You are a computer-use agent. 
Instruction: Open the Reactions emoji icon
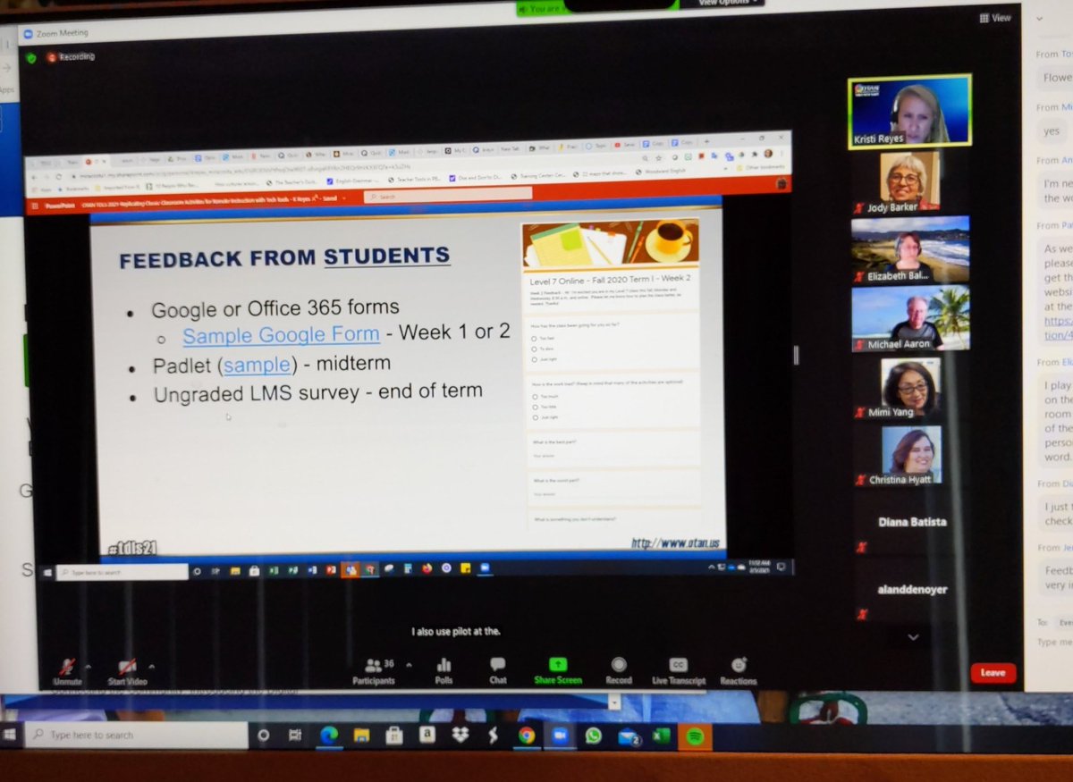pos(739,664)
